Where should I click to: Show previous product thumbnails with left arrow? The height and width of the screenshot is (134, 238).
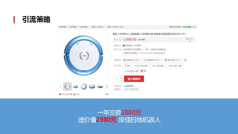[61, 87]
